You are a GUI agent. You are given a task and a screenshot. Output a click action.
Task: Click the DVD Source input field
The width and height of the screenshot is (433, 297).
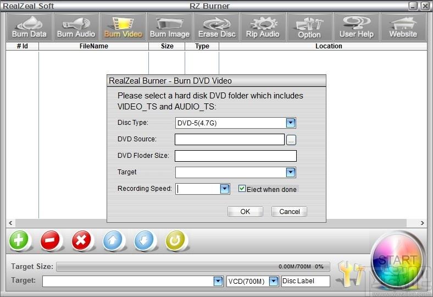pos(230,140)
